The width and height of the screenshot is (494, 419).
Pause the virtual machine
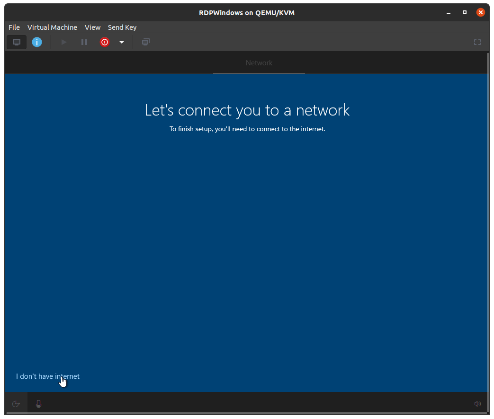84,42
